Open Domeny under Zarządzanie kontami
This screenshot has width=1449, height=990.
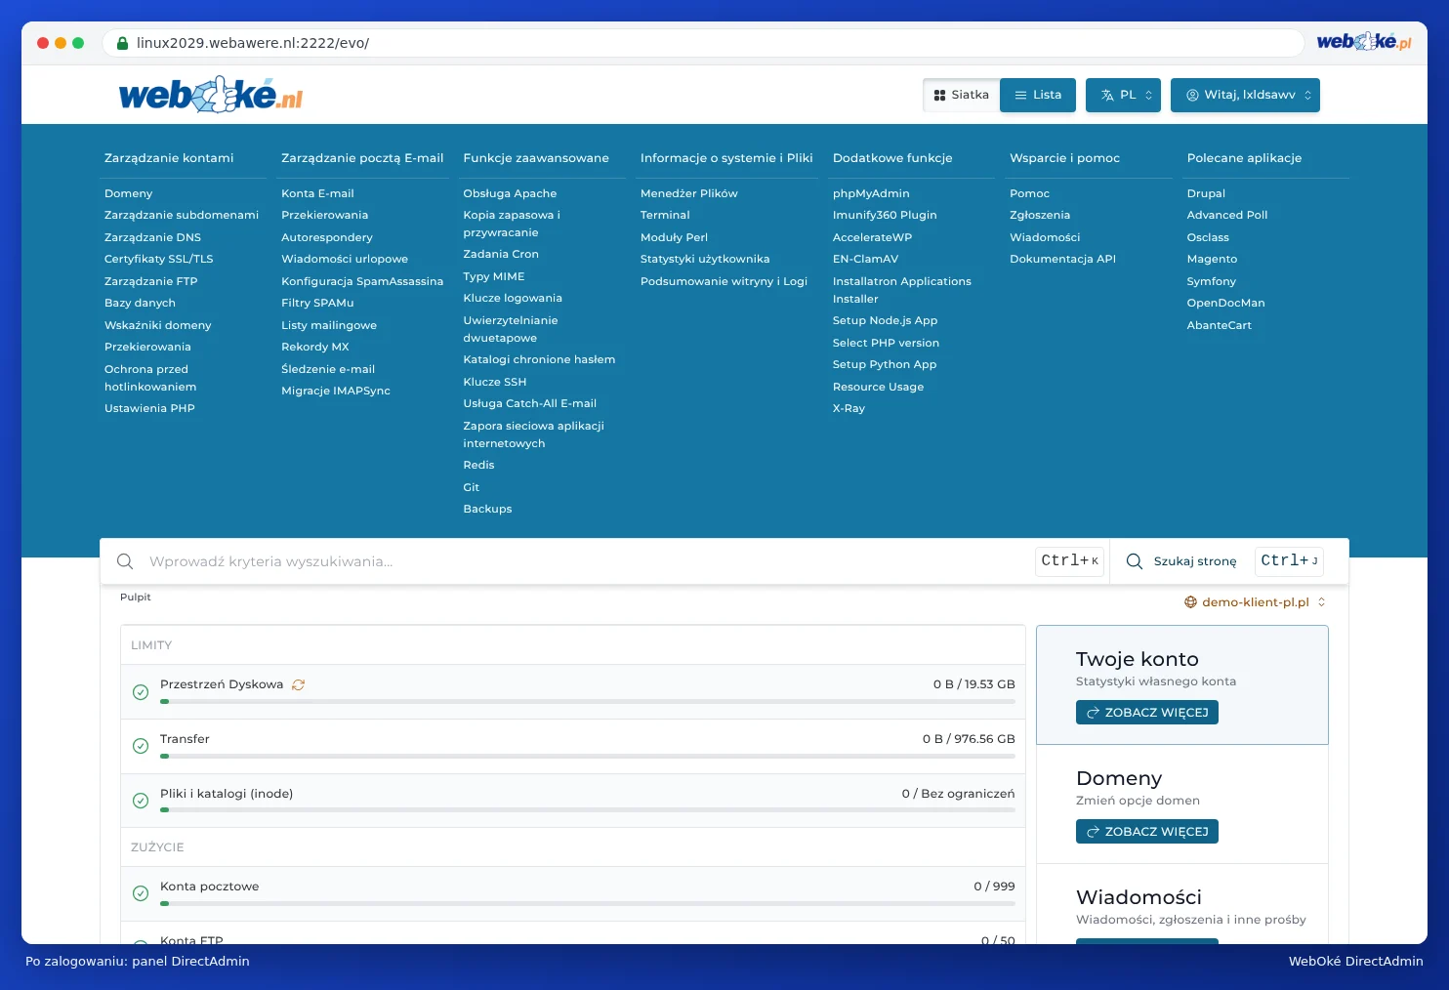pyautogui.click(x=129, y=193)
